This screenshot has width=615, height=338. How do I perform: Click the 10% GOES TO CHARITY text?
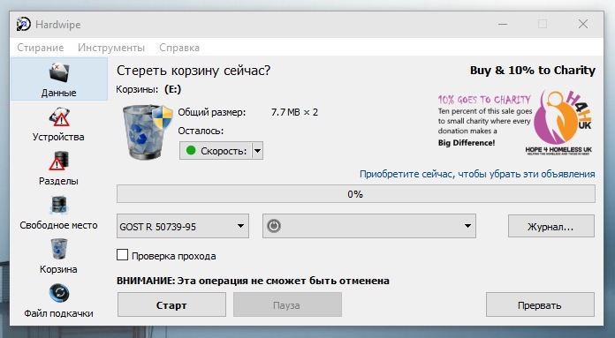tap(484, 100)
